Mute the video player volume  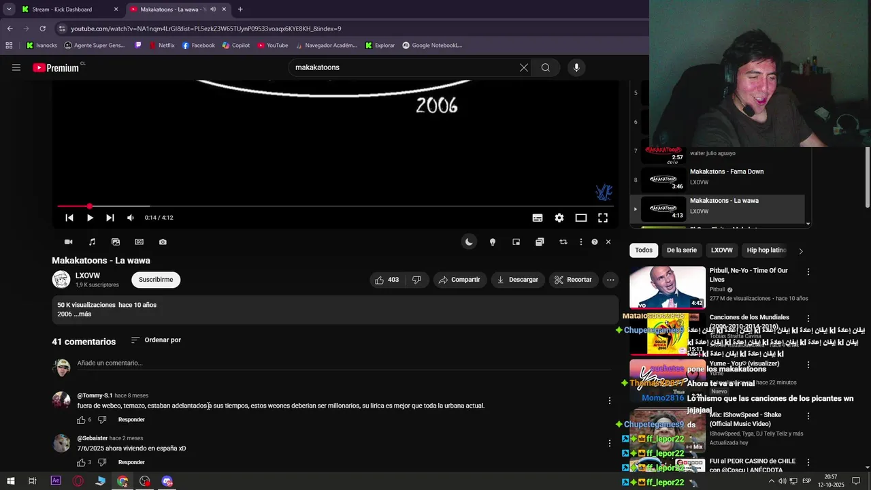pyautogui.click(x=131, y=218)
